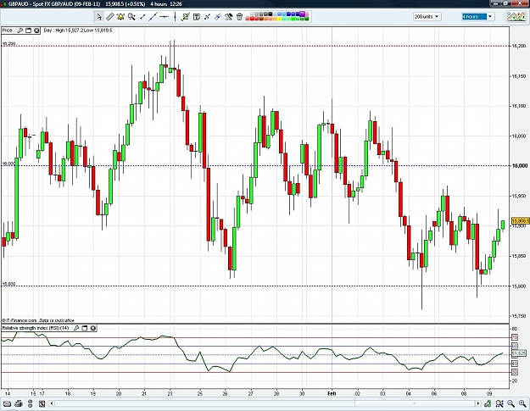Click the chain link icon in bottom bar
530x411 pixels.
point(31,403)
